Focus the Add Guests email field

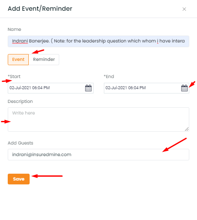click(x=98, y=154)
